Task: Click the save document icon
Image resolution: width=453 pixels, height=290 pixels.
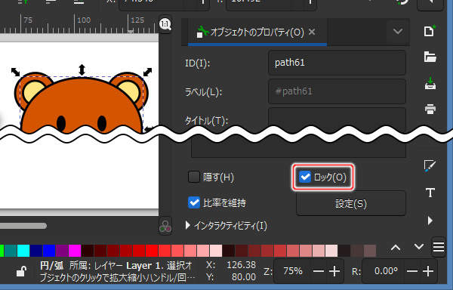Action: tap(430, 84)
